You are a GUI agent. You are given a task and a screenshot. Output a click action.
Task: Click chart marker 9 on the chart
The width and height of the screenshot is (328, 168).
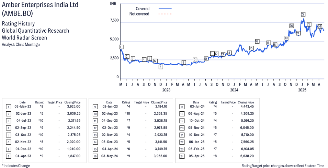pyautogui.click(x=194, y=60)
